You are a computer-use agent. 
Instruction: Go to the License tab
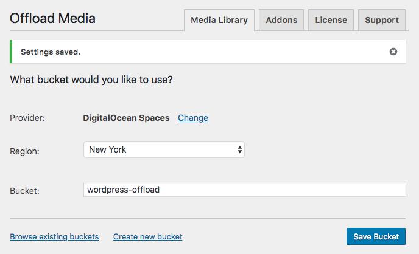[330, 20]
